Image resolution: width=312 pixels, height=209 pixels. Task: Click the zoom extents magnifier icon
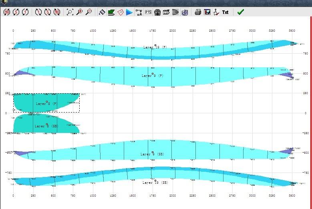70,12
